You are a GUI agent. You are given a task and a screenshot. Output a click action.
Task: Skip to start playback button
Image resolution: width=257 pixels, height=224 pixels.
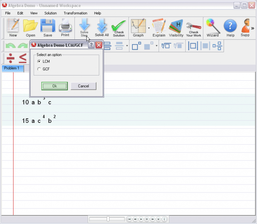(129, 219)
